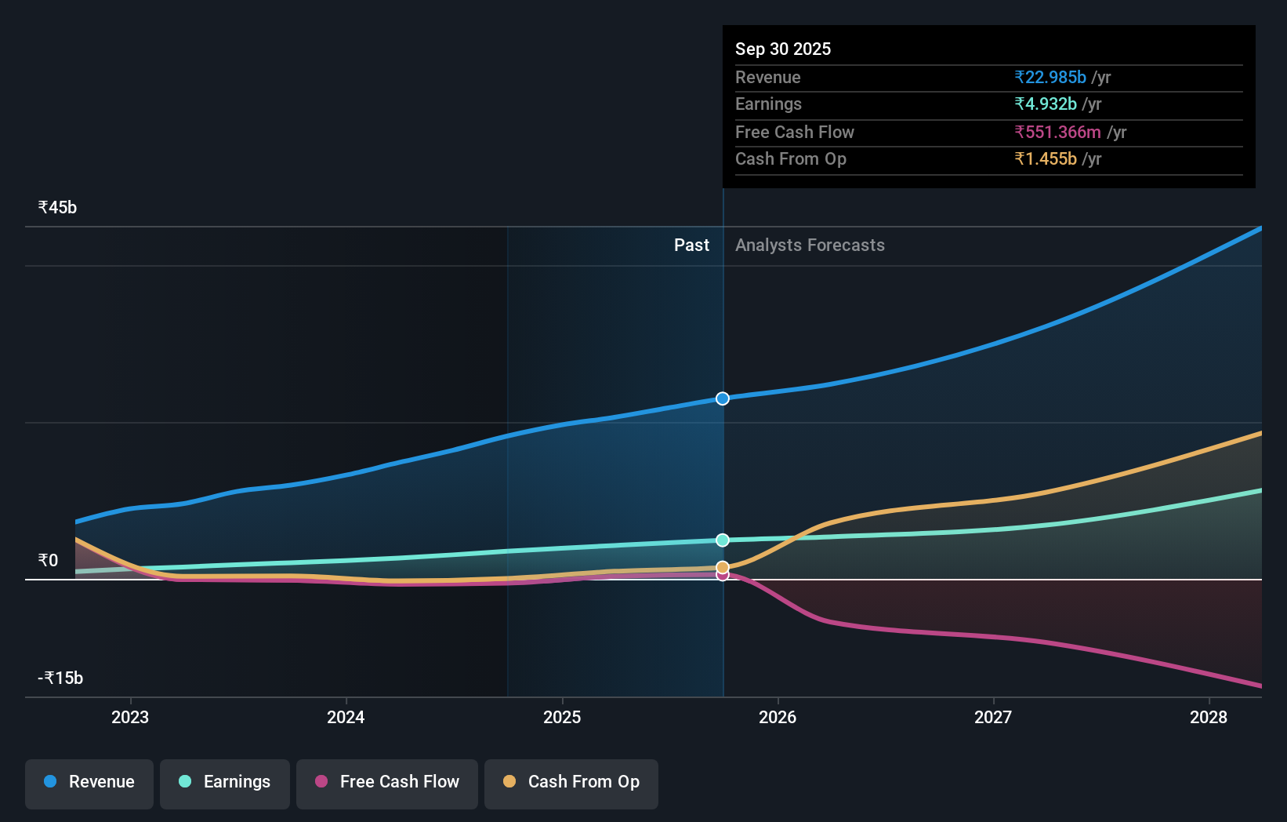Click the Cash From Op marker at the divider
The width and height of the screenshot is (1287, 822).
722,566
